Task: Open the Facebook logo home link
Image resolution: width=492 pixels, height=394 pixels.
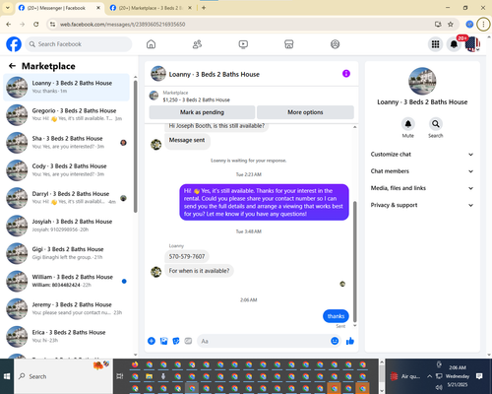Action: 14,44
